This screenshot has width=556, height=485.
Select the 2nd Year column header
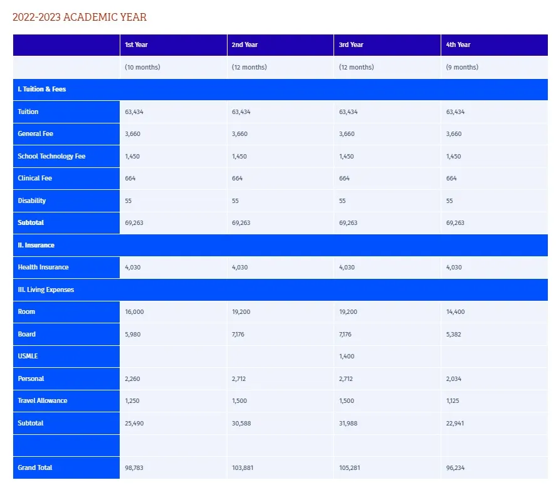coord(244,45)
